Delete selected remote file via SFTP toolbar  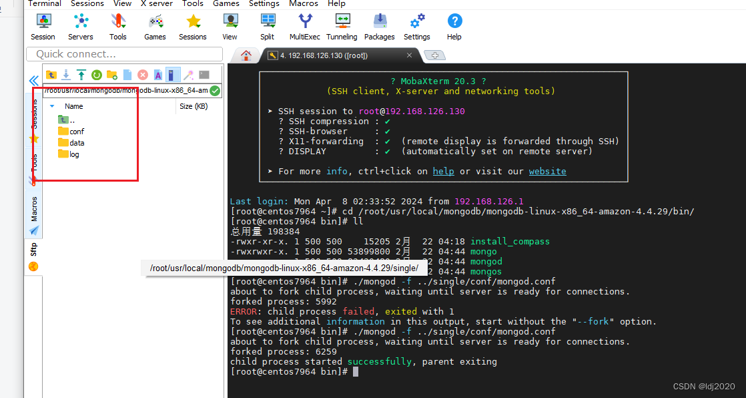tap(142, 75)
